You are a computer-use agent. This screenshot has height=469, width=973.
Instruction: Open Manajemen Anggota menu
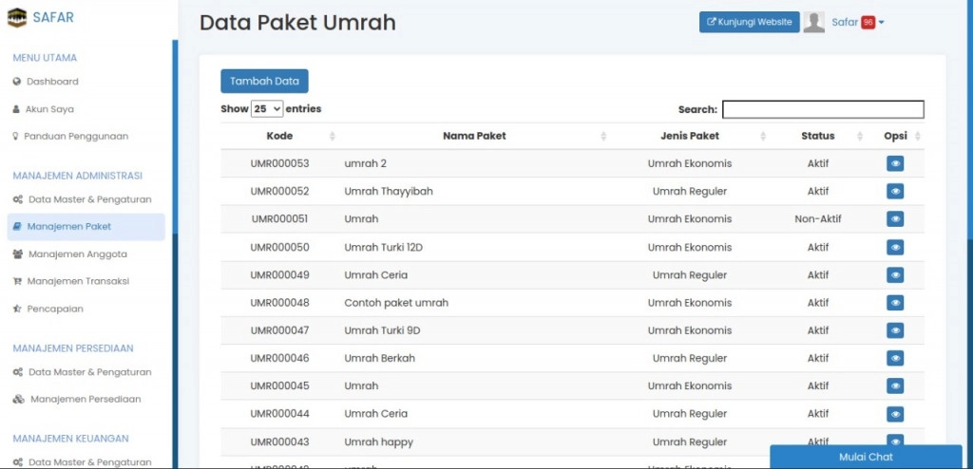77,254
